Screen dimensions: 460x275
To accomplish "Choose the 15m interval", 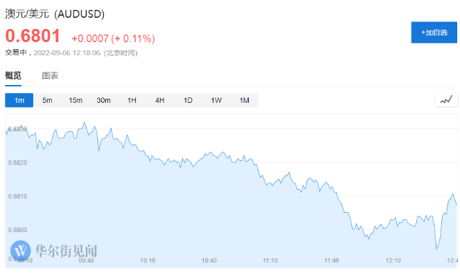I will coord(76,100).
